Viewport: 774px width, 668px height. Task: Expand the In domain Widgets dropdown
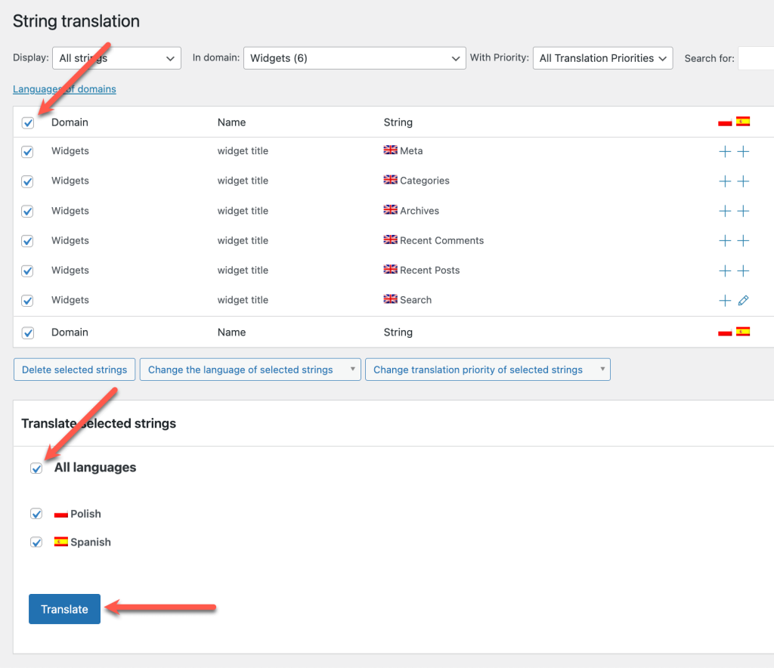pyautogui.click(x=354, y=58)
